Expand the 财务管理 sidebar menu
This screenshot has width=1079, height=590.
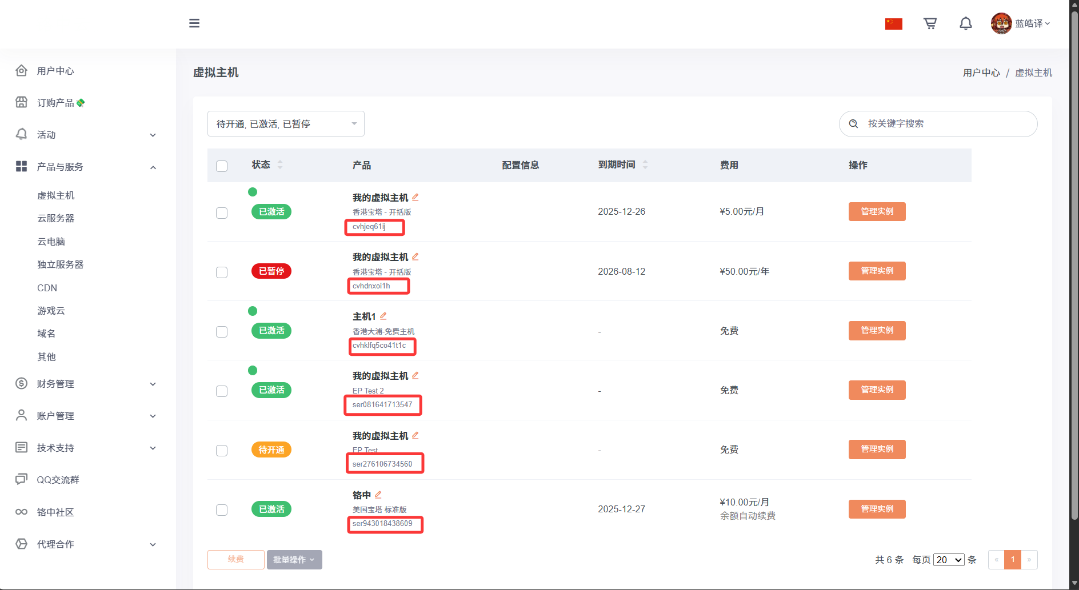[86, 384]
